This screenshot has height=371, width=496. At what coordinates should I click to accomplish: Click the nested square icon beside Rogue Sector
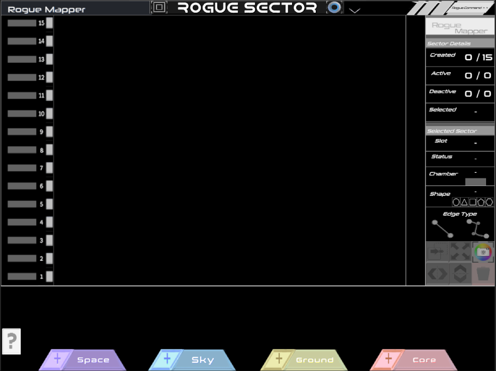[x=159, y=7]
